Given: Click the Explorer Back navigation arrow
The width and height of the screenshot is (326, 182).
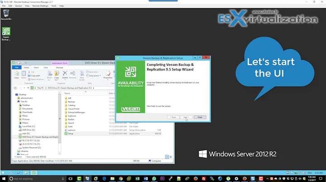Looking at the screenshot, I should [15, 88].
